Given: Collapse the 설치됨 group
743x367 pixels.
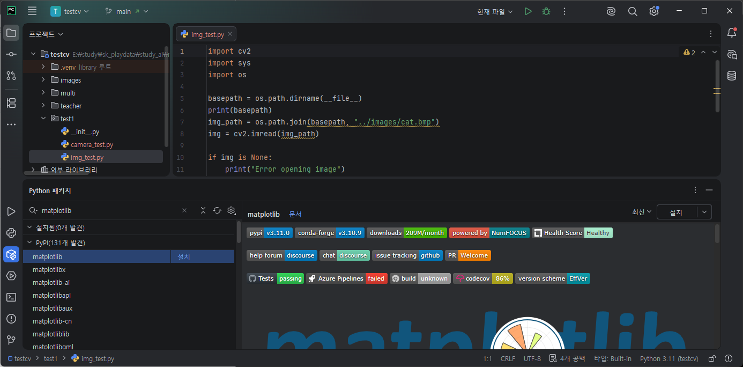Looking at the screenshot, I should pyautogui.click(x=29, y=227).
